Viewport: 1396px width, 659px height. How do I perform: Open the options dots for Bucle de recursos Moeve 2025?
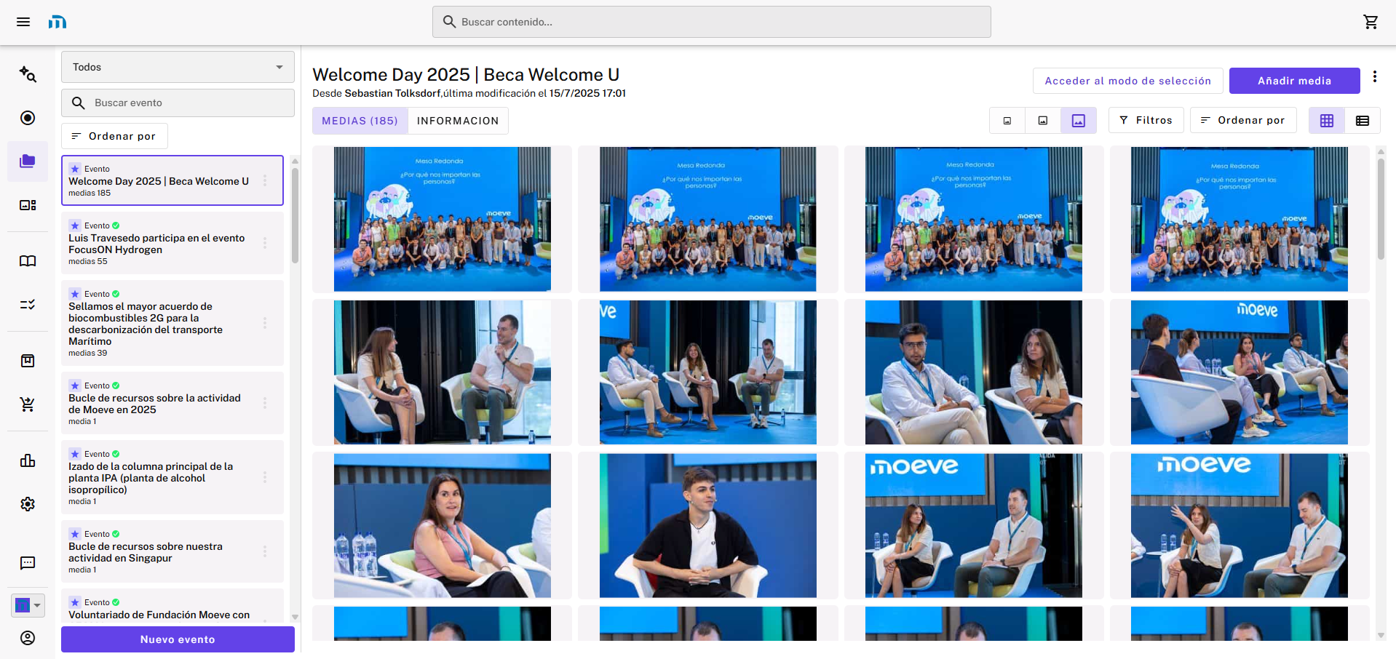(x=265, y=403)
